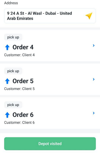Viewport: 100px width, 153px height.
Task: Click the Address label heading
Action: click(11, 3)
